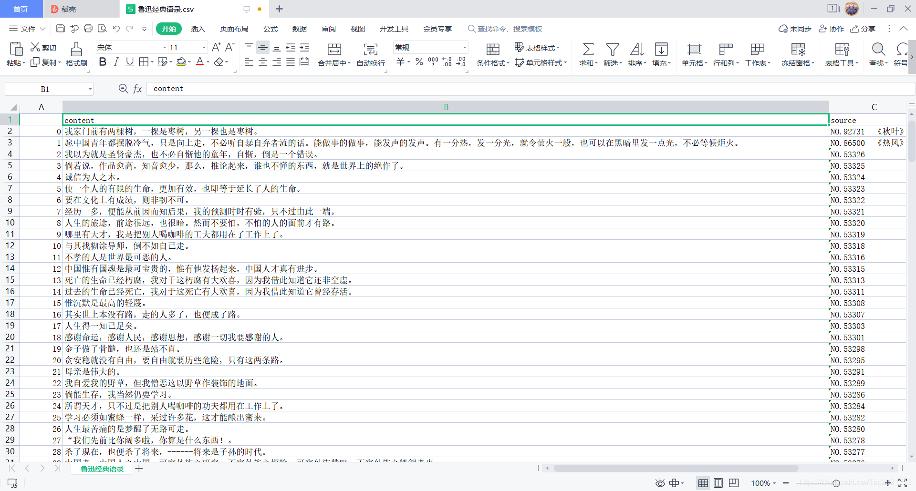Switch to page layout view in status bar
The height and width of the screenshot is (491, 916).
coord(718,483)
